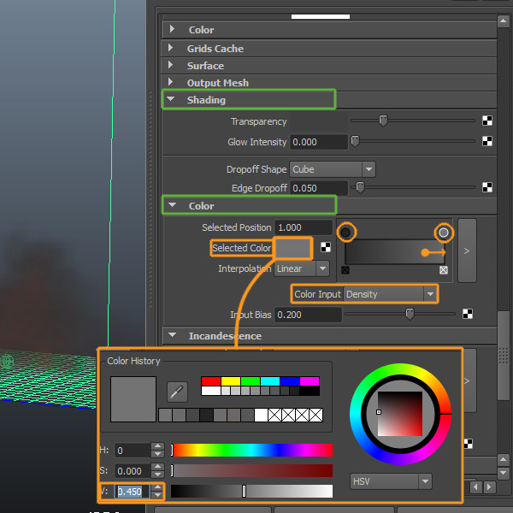This screenshot has height=513, width=513.
Task: Click the Edge Dropoff map checker icon
Action: pyautogui.click(x=487, y=187)
